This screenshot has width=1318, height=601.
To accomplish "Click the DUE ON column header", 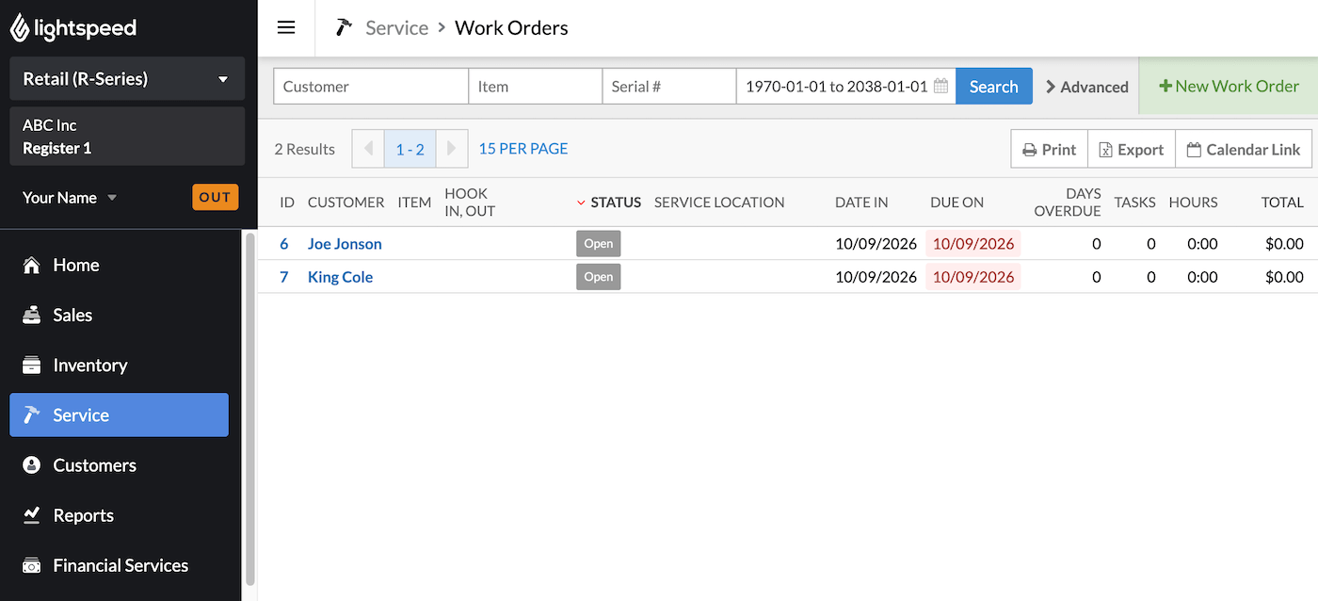I will coord(957,203).
